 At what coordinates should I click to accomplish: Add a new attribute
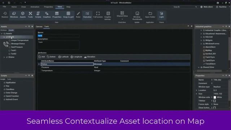pos(42,57)
